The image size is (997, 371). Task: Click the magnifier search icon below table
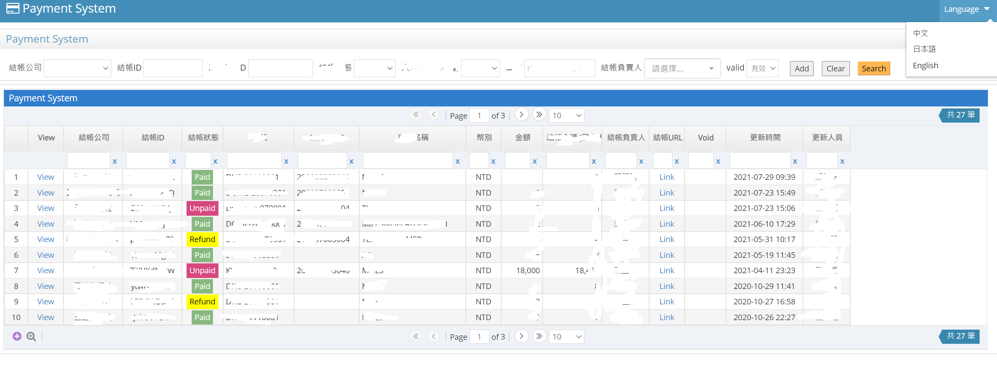point(31,336)
